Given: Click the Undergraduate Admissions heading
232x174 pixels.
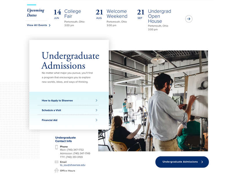Looking at the screenshot, I should (x=70, y=61).
